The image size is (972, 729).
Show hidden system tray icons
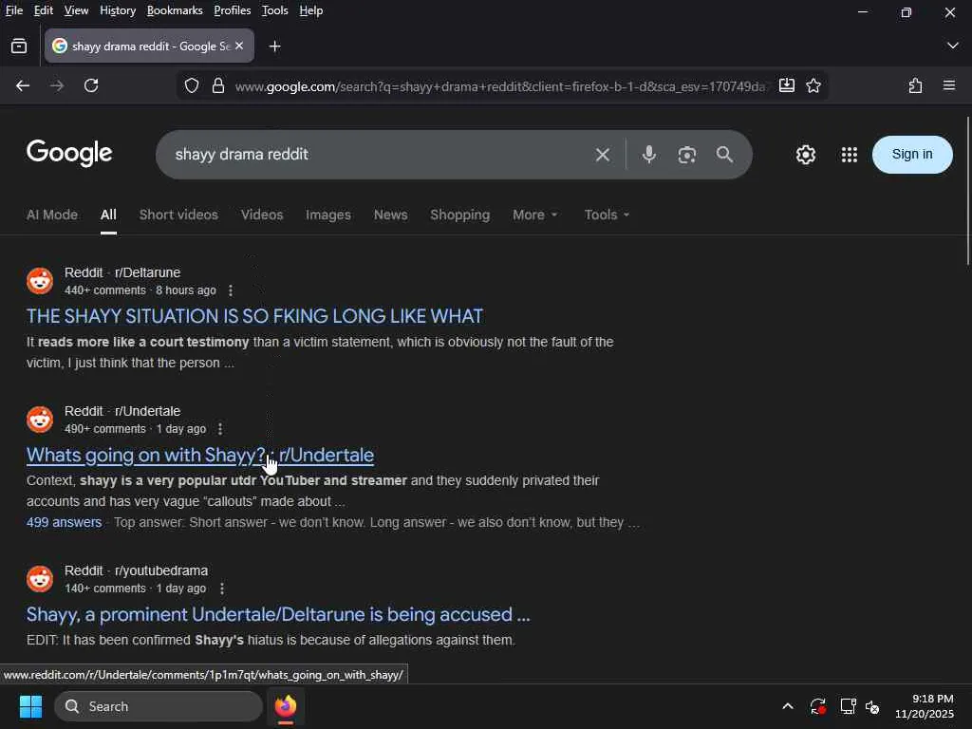pos(787,706)
